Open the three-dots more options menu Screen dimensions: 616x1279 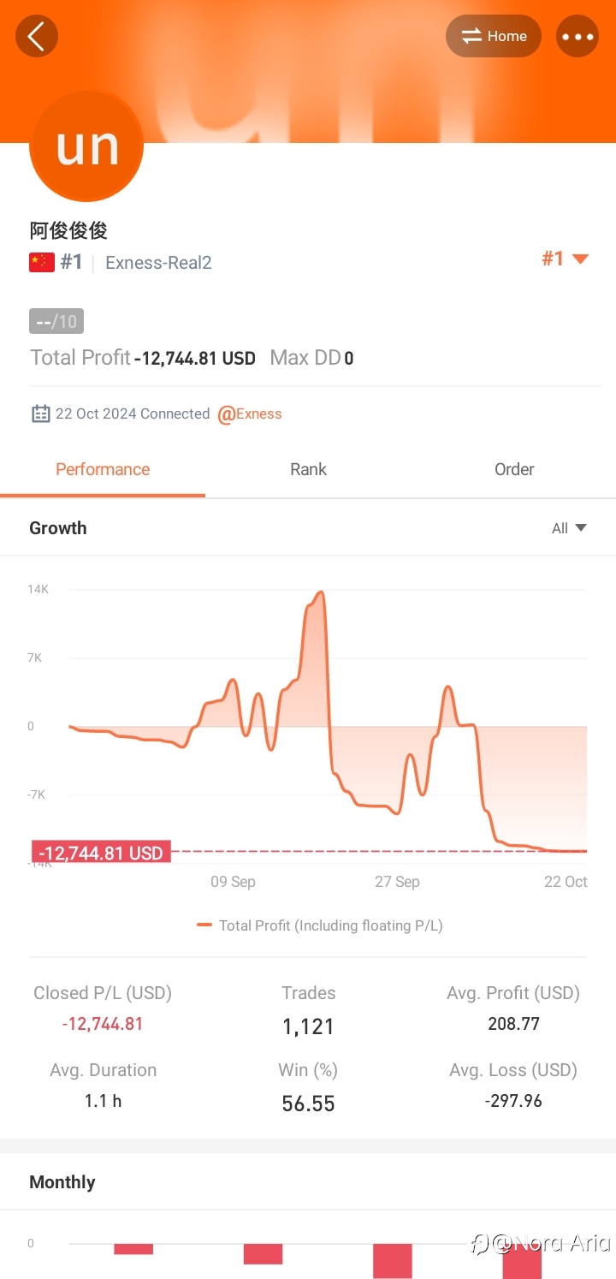coord(577,37)
